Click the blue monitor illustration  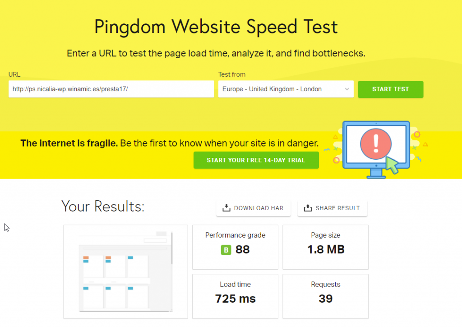point(376,149)
